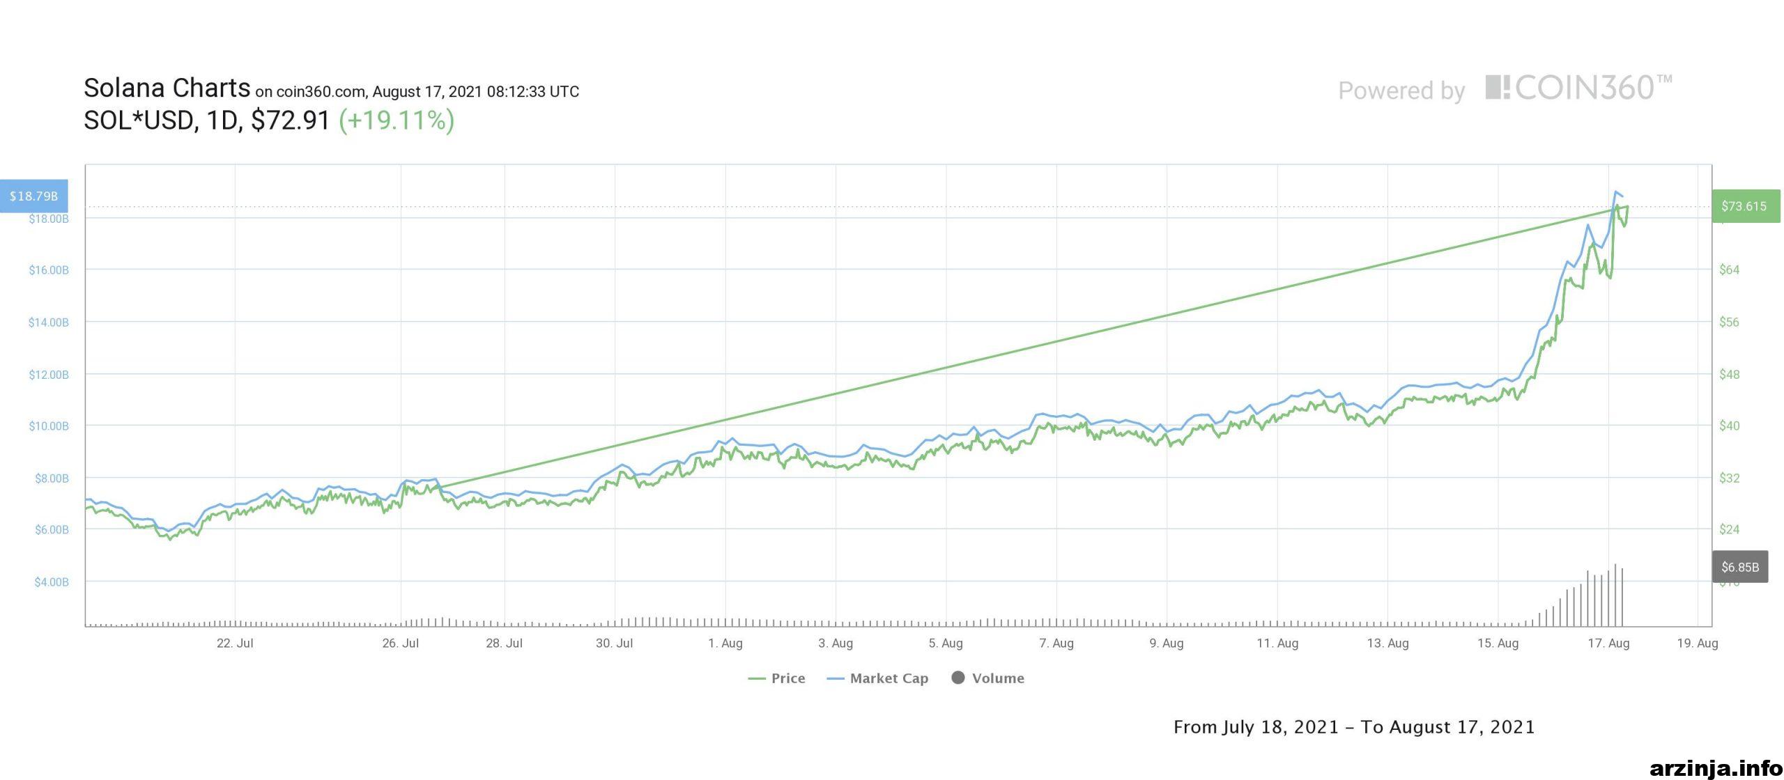
Task: Click the $10.00B market cap axis label
Action: 49,426
